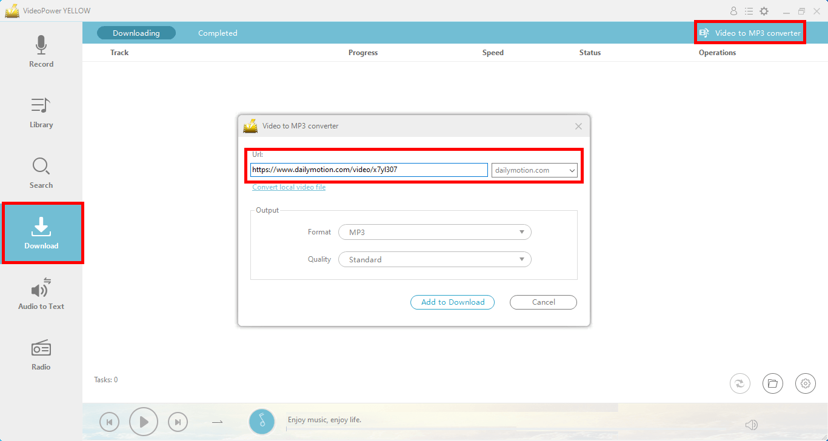Click the Enjoy music, enjoy life text
This screenshot has height=441, width=828.
(x=324, y=420)
